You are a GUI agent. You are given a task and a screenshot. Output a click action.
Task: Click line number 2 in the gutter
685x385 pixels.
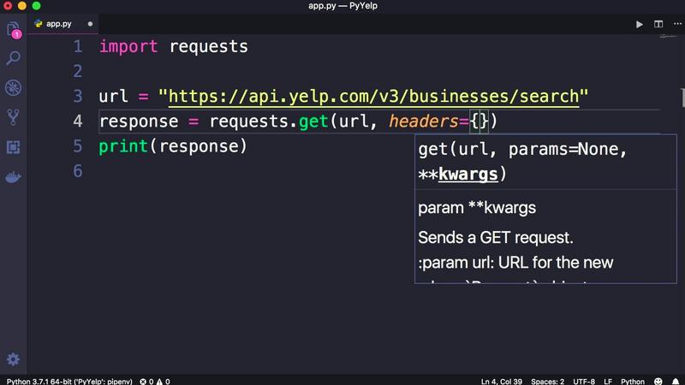(x=78, y=71)
